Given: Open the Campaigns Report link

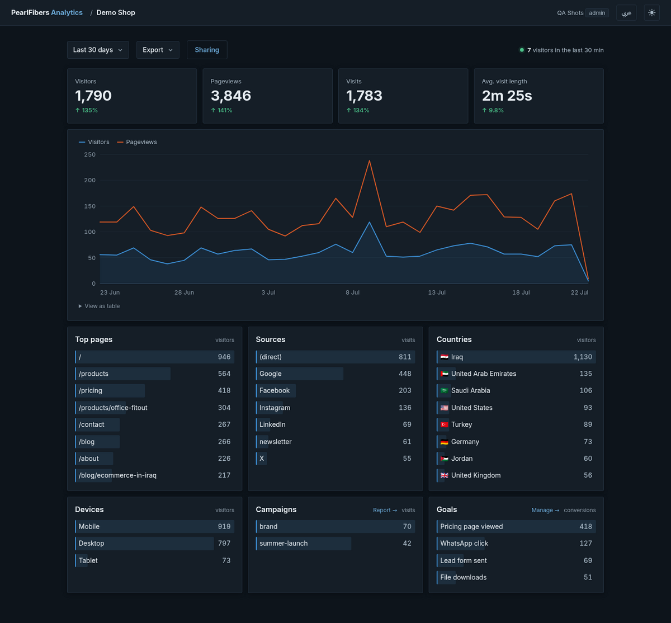Looking at the screenshot, I should pos(385,510).
